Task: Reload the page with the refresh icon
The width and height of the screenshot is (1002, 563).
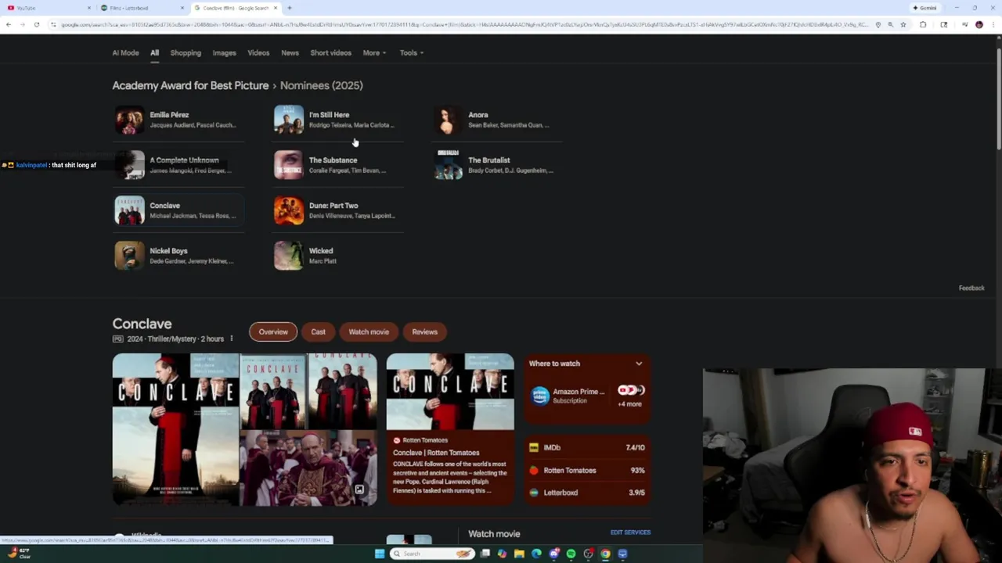Action: click(36, 25)
